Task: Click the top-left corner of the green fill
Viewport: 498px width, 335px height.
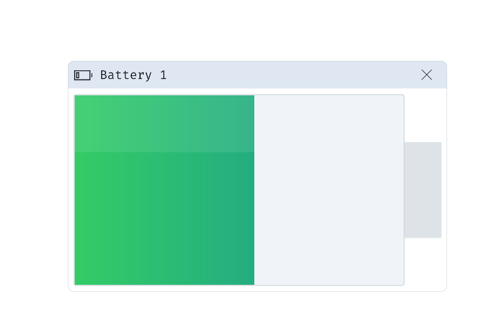Action: click(x=76, y=97)
